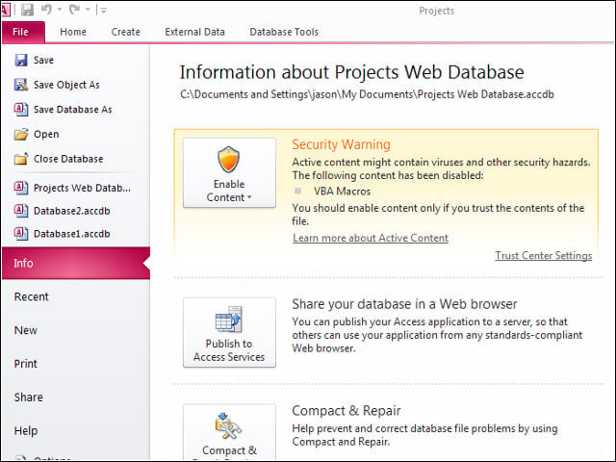Switch to the External Data tab
The width and height of the screenshot is (616, 462).
click(194, 32)
